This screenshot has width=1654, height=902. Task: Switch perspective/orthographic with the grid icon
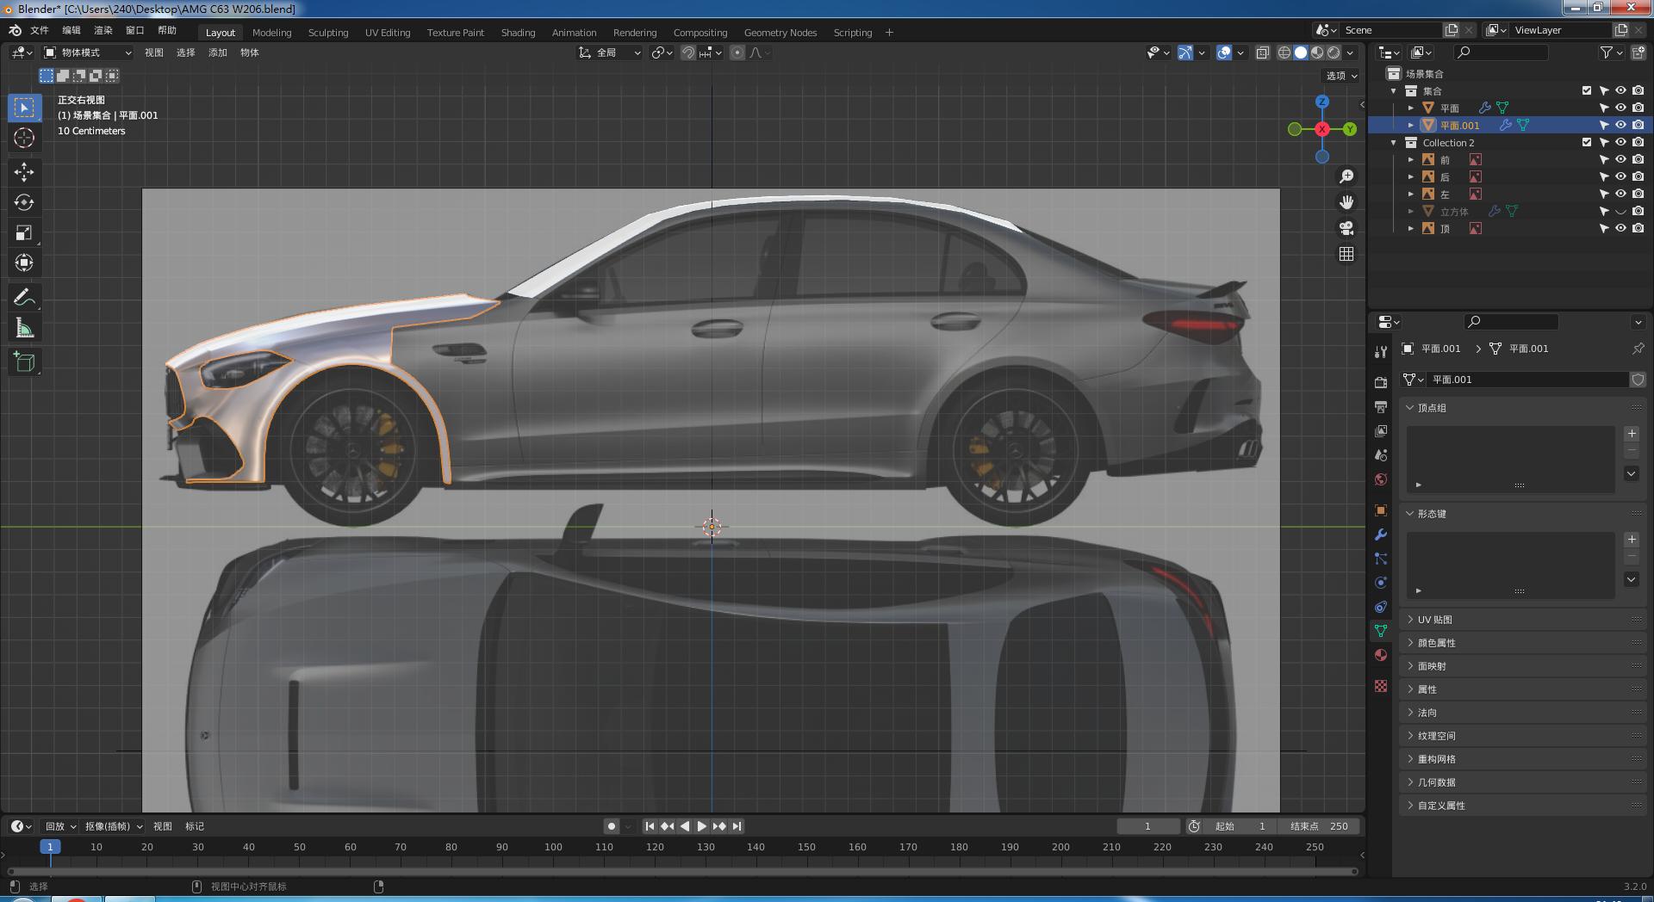(x=1346, y=254)
